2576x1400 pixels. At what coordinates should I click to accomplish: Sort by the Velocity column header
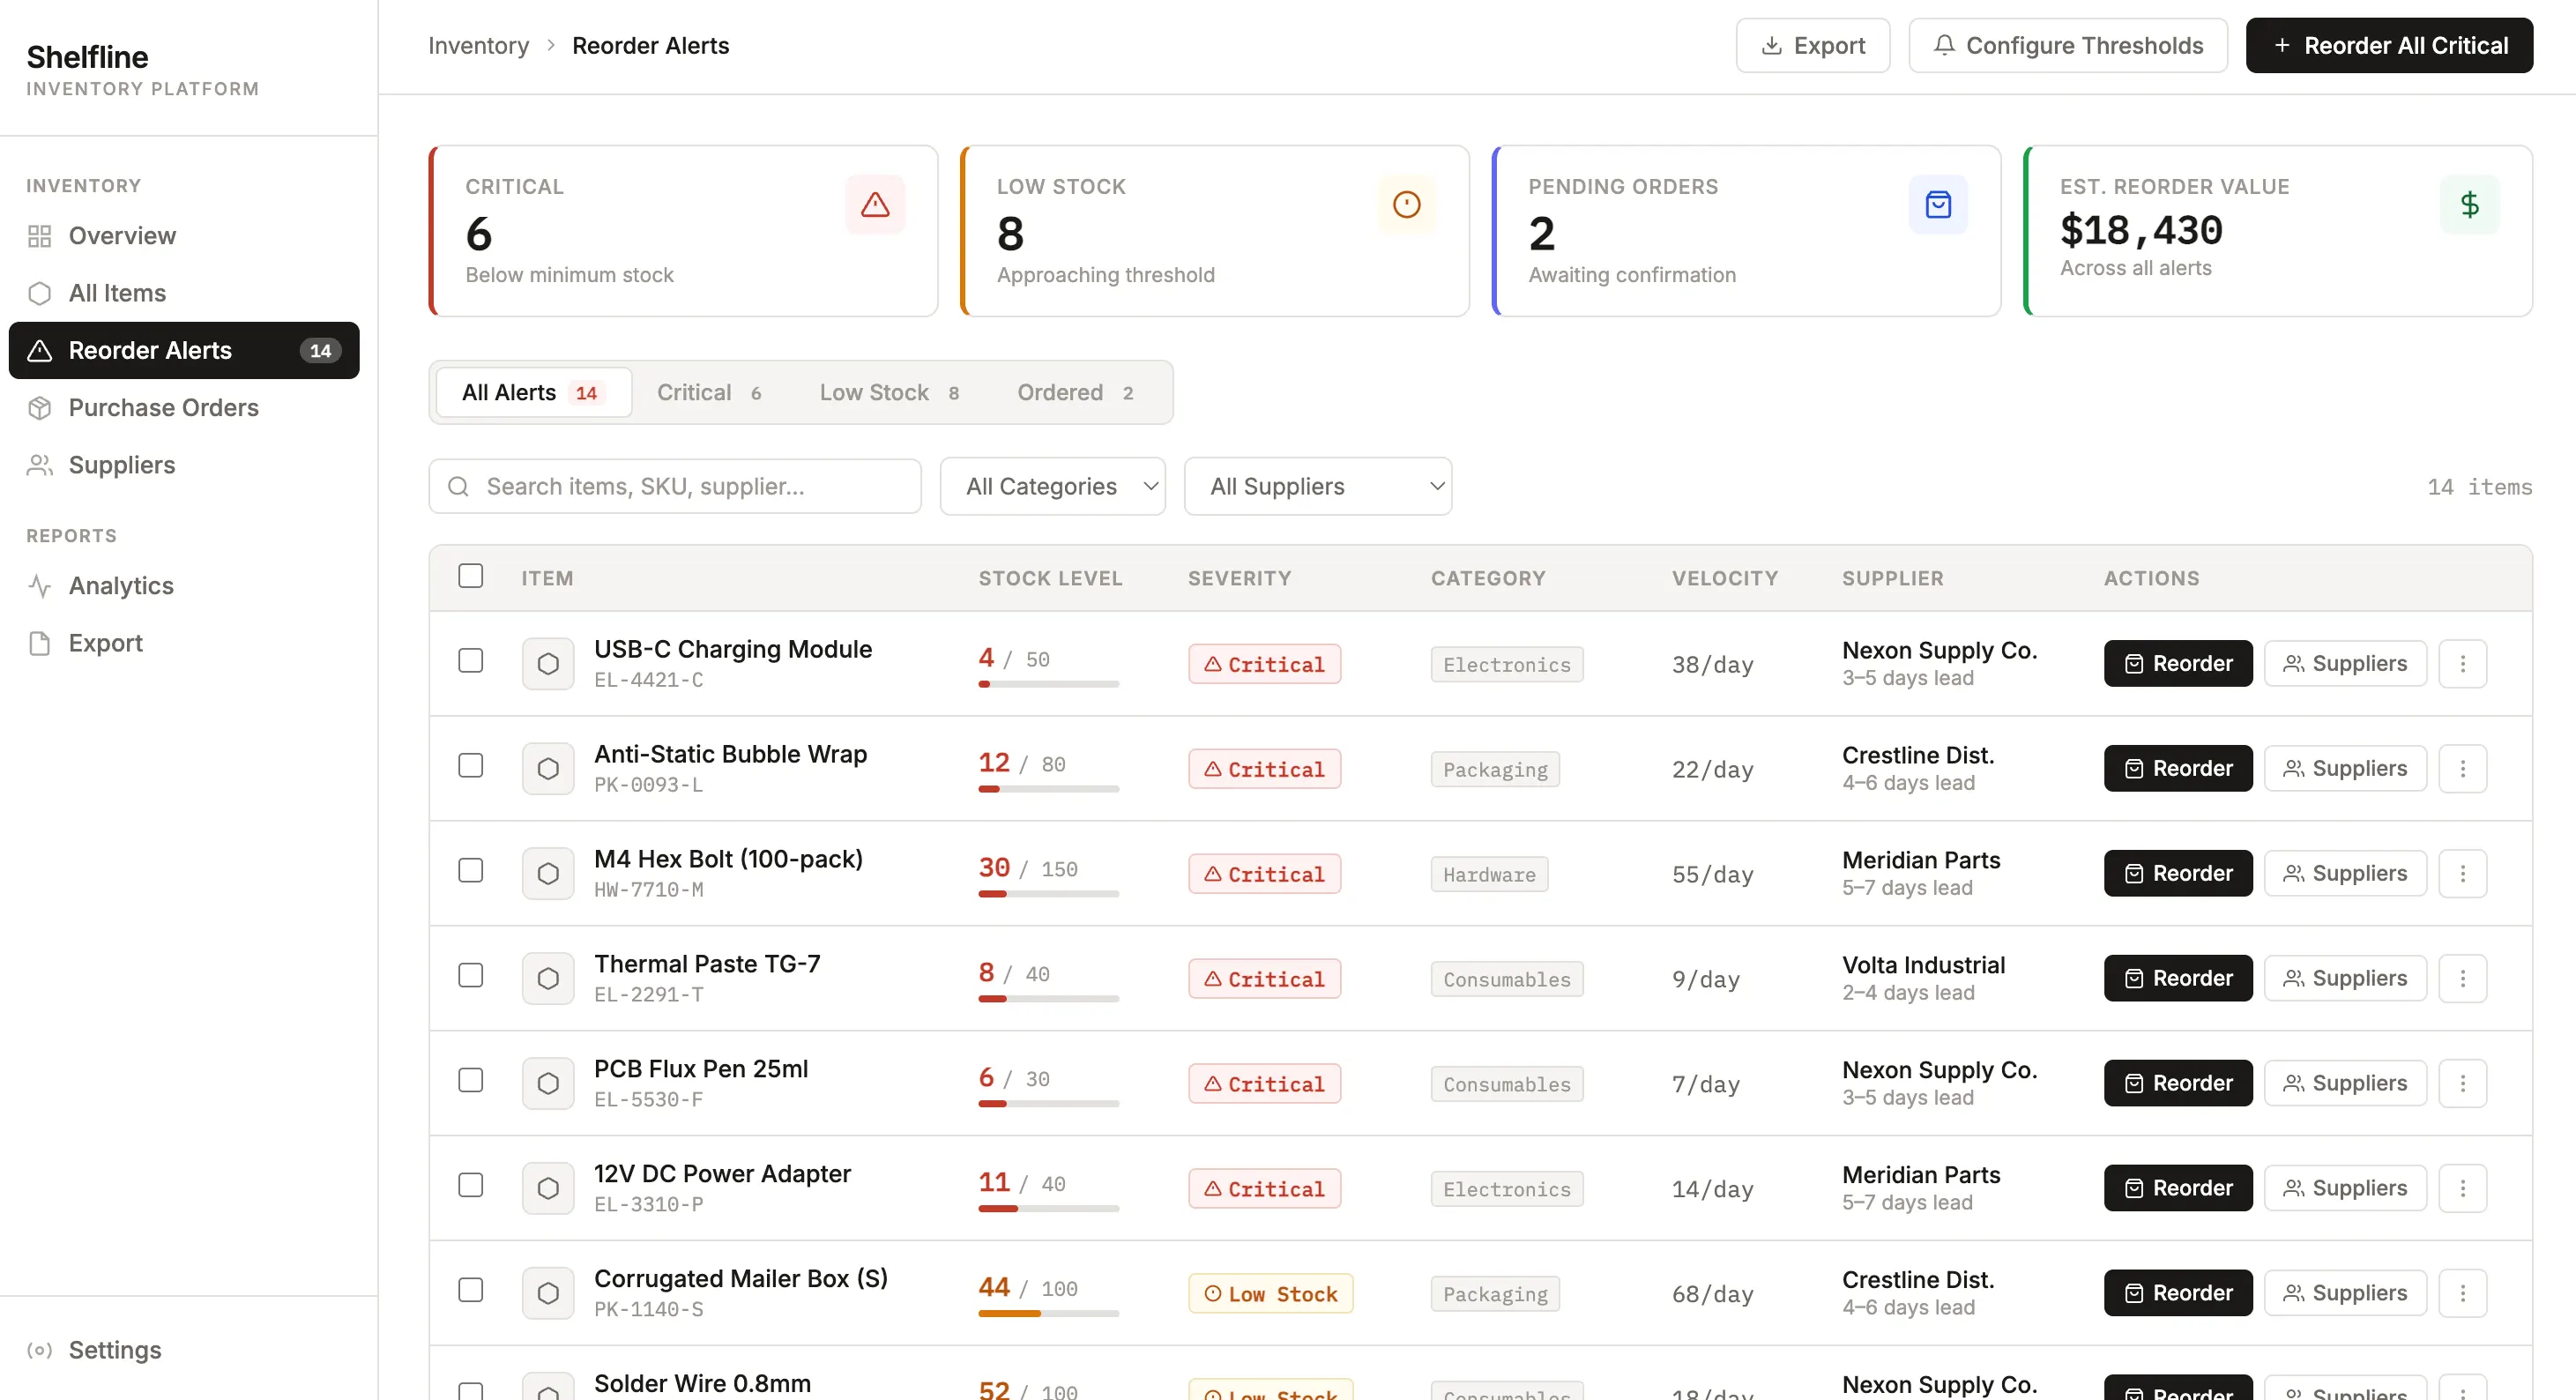[x=1725, y=579]
